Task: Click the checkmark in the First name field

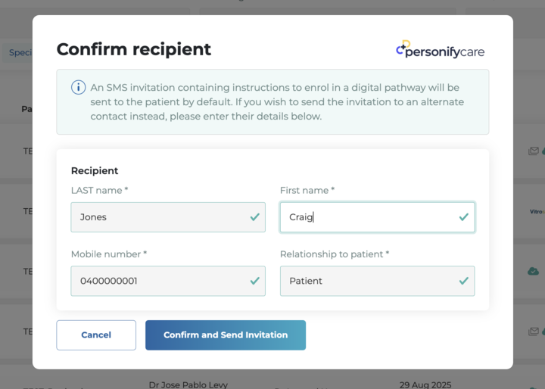Action: (x=463, y=217)
